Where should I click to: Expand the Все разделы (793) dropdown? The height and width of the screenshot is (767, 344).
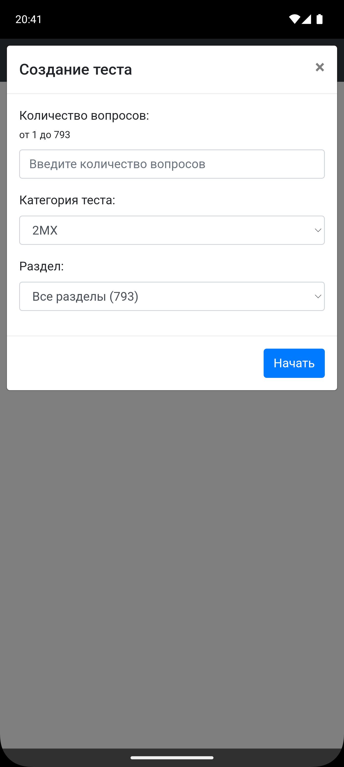pyautogui.click(x=172, y=296)
